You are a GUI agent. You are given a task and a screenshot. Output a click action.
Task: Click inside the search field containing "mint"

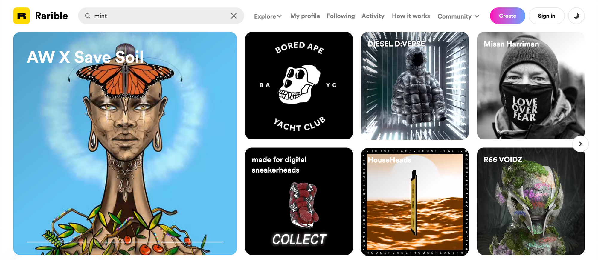point(161,16)
